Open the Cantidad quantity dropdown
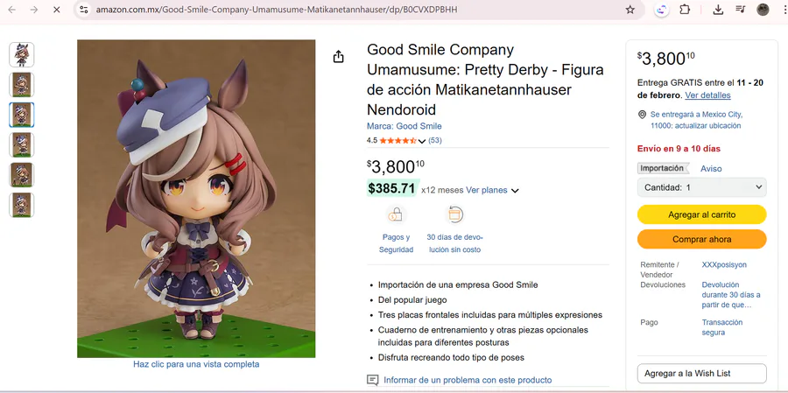Screen dimensions: 788x393 701,187
